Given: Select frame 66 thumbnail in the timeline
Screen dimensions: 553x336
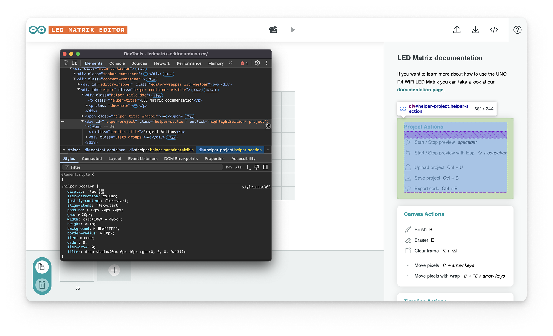Looking at the screenshot, I should (77, 271).
